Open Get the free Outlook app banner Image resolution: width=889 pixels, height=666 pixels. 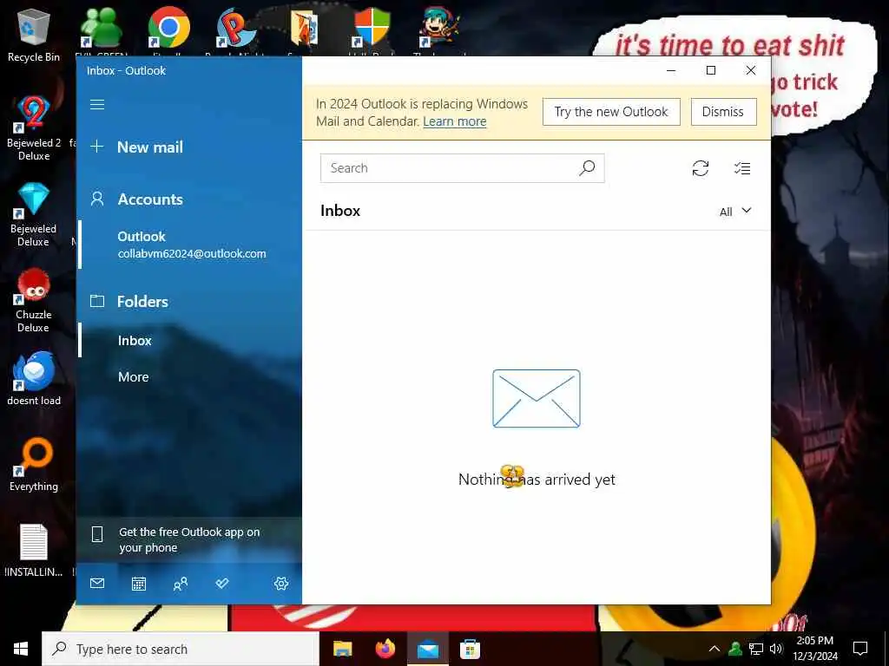pos(188,539)
